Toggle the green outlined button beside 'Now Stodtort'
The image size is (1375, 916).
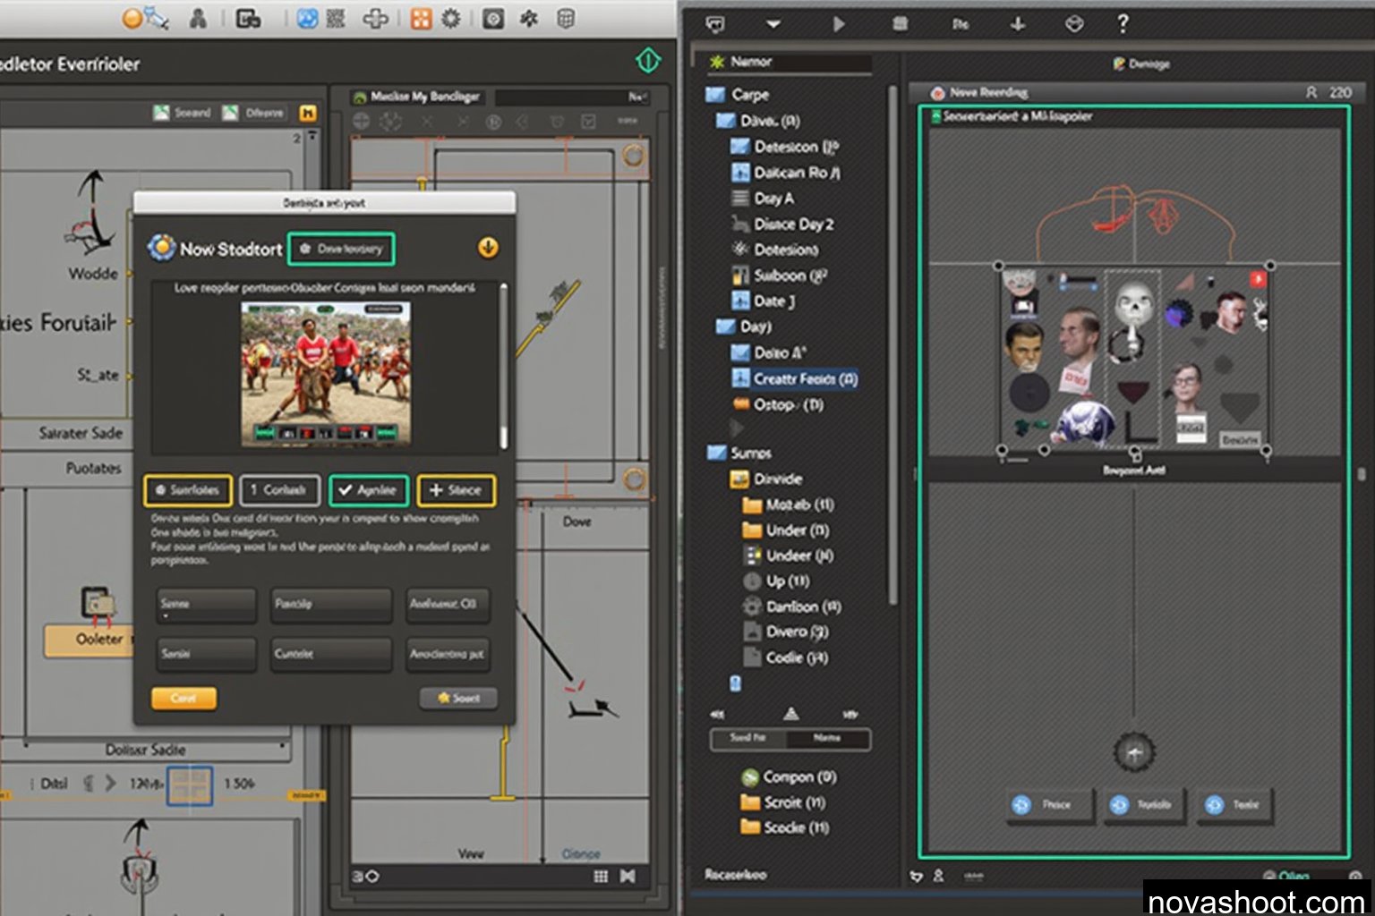[341, 249]
